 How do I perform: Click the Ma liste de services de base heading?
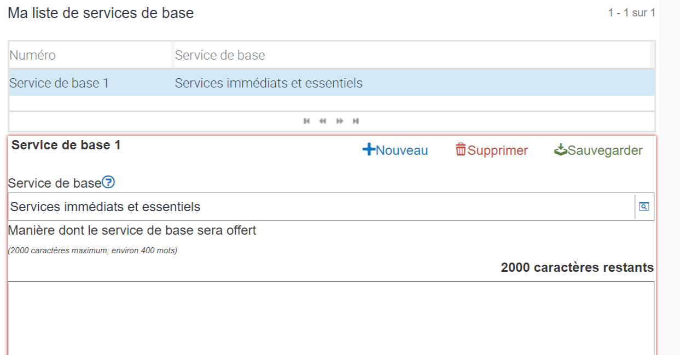click(101, 13)
